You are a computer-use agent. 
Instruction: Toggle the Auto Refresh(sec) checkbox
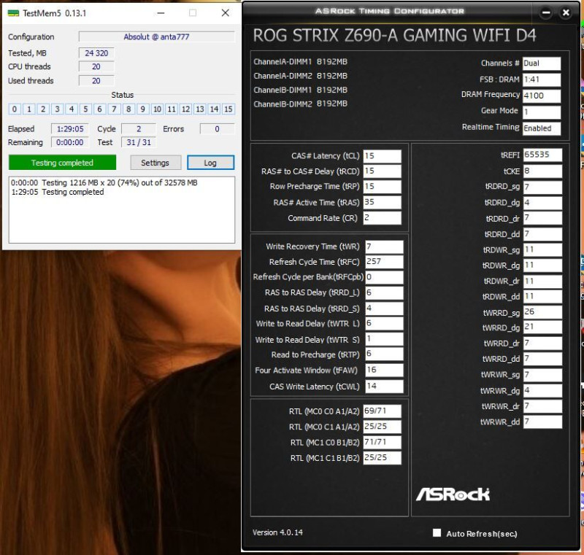[437, 532]
